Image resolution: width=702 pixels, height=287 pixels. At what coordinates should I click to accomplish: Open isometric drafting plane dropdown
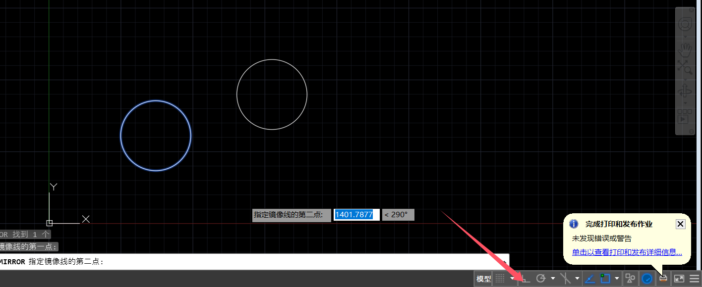[577, 279]
